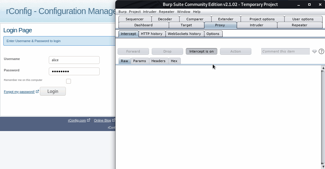Select the Headers message view tab
This screenshot has height=169, width=325.
158,61
